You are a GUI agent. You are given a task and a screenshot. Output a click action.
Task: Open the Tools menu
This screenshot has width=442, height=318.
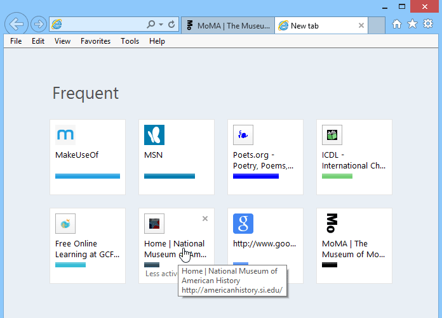click(x=130, y=41)
